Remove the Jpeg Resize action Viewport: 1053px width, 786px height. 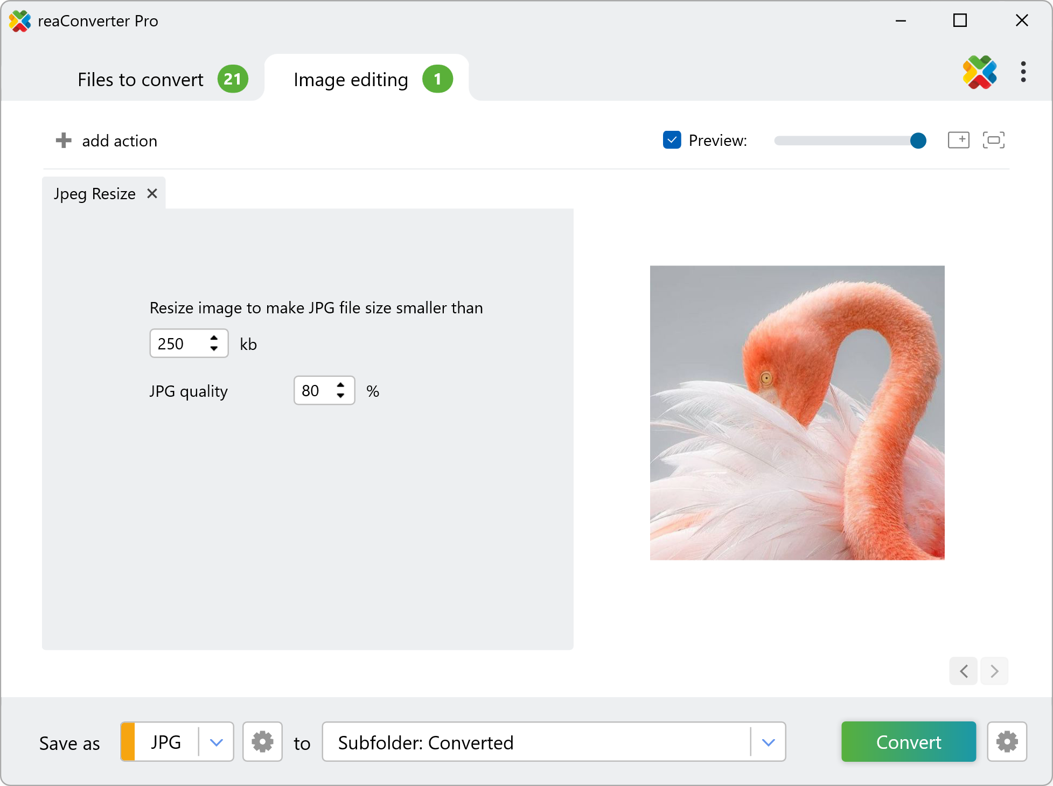(152, 193)
